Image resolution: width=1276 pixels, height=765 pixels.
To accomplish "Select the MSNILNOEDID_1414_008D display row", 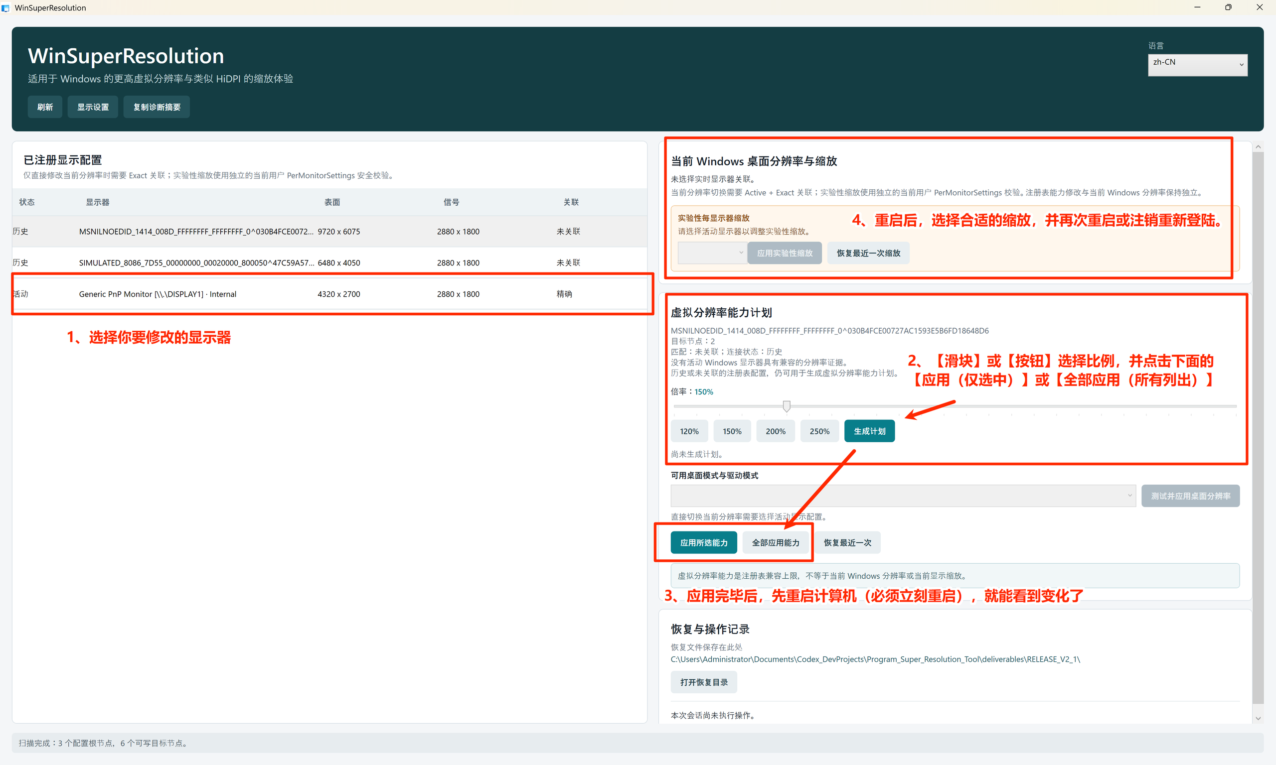I will pos(329,232).
